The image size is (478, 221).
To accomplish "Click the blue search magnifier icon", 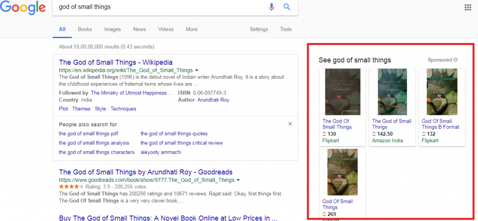I will click(x=287, y=7).
